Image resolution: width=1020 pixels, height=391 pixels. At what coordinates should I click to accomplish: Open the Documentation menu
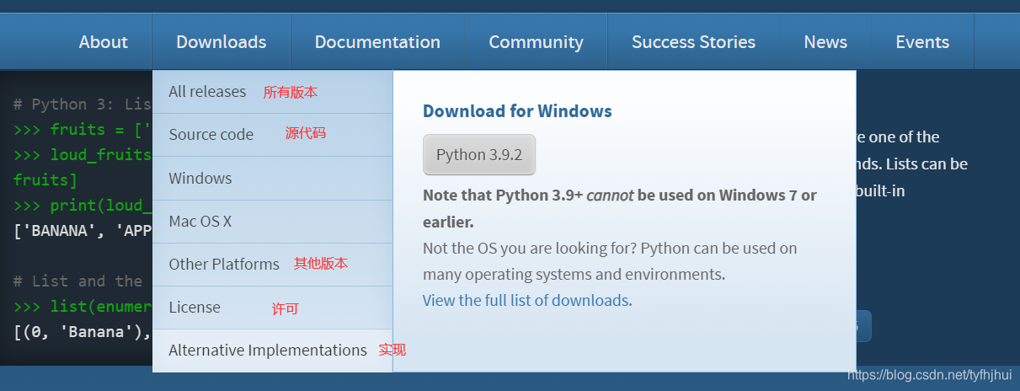pos(377,42)
